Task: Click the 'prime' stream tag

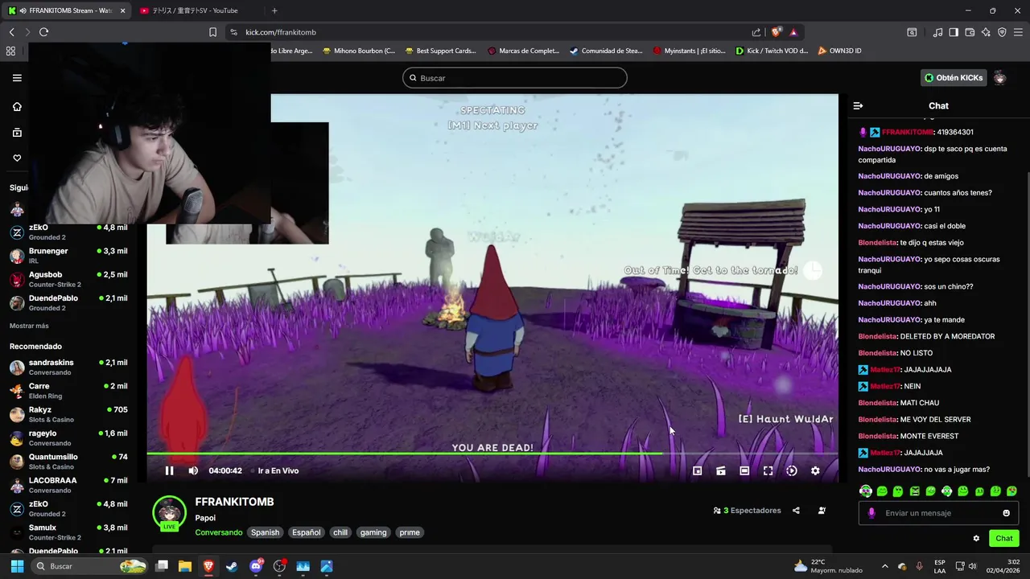Action: [x=410, y=532]
